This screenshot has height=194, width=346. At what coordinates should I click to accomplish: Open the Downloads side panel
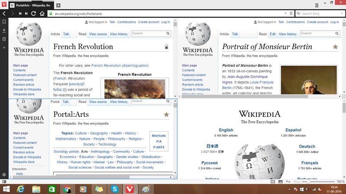[x=4, y=30]
